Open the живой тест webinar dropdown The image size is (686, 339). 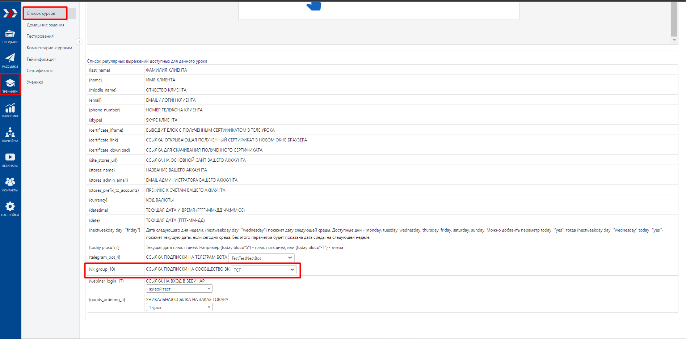click(179, 289)
